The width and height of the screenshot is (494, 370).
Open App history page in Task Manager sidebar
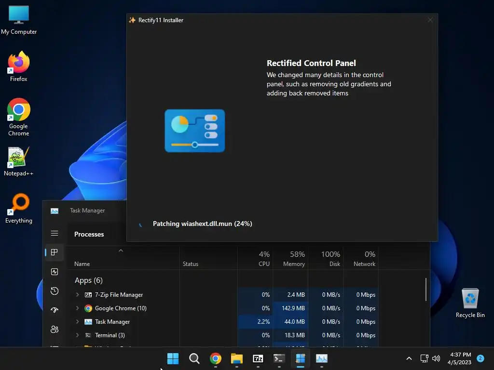[55, 291]
